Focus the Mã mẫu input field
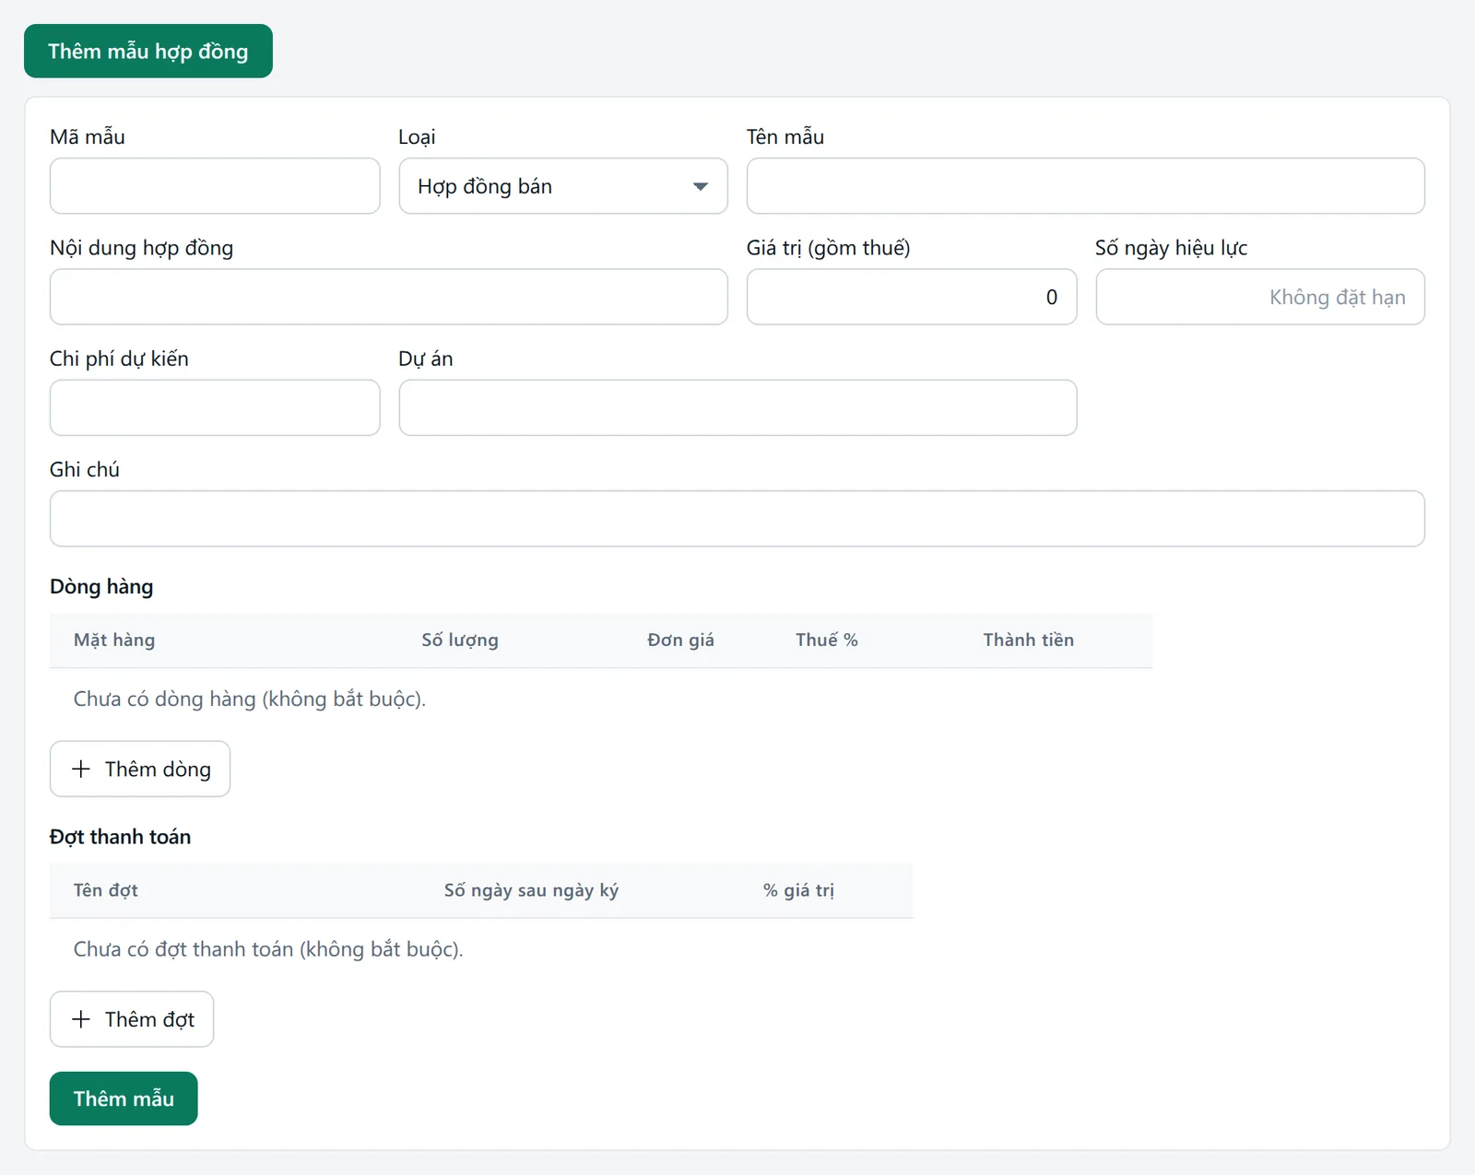The width and height of the screenshot is (1475, 1175). tap(215, 186)
